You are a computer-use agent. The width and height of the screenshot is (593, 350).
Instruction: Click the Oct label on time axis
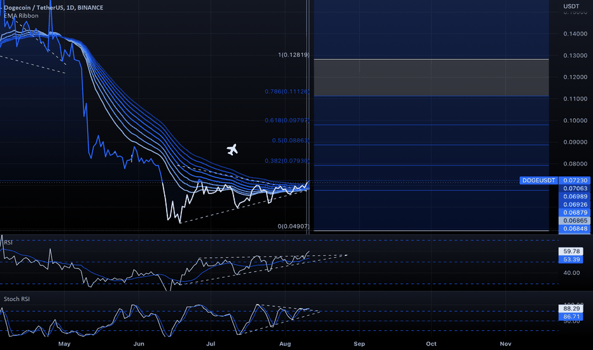coord(431,344)
